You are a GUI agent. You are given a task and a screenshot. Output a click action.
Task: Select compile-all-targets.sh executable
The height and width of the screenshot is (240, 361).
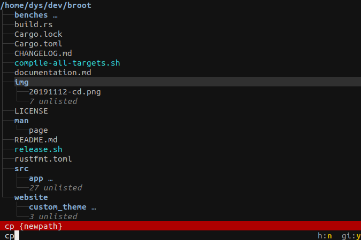(67, 63)
